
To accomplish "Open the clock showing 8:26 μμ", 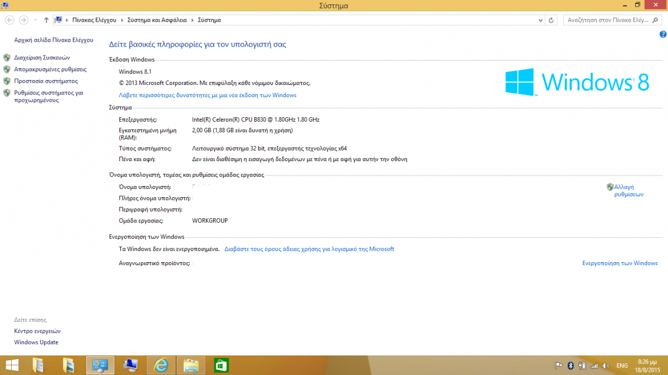I will [x=648, y=365].
